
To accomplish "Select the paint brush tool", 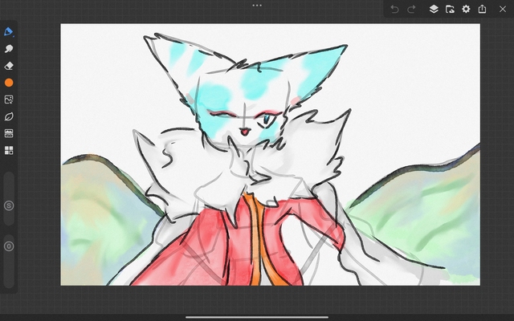I will point(9,49).
